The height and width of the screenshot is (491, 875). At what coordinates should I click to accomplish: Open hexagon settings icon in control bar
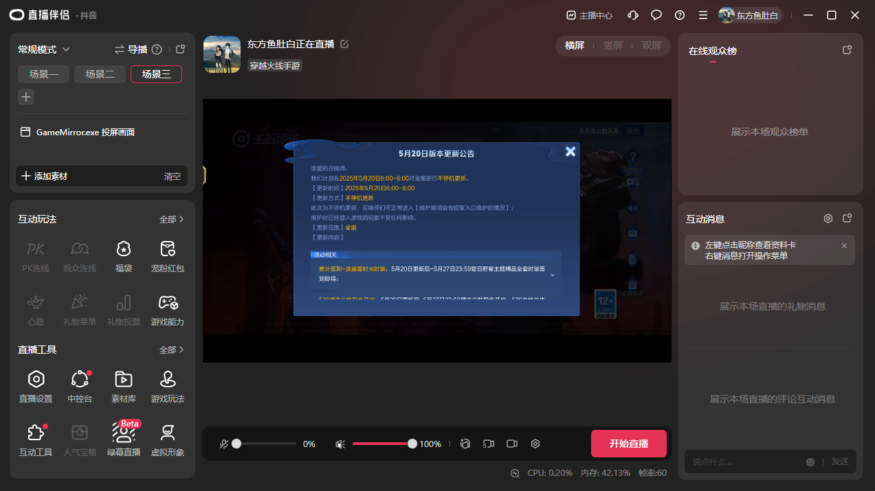535,444
